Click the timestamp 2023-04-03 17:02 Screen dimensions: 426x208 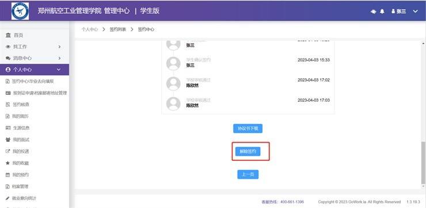[314, 80]
